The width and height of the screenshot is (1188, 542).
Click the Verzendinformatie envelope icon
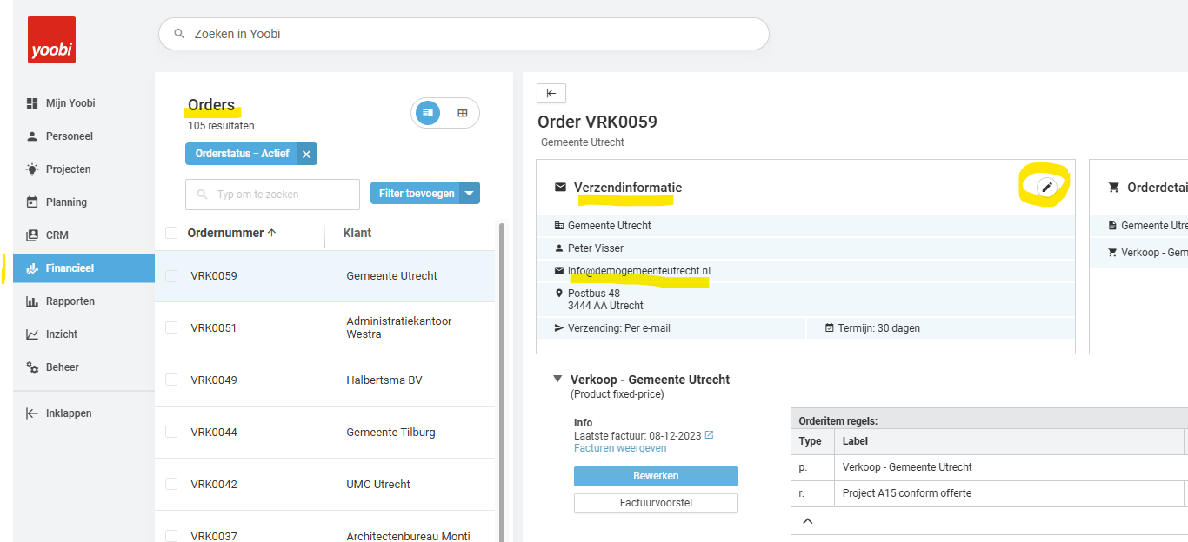pyautogui.click(x=561, y=187)
